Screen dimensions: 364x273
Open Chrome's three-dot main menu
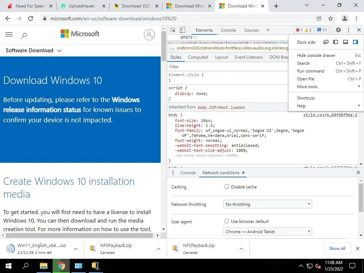(x=356, y=18)
